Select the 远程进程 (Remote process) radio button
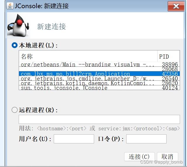 pyautogui.click(x=15, y=110)
